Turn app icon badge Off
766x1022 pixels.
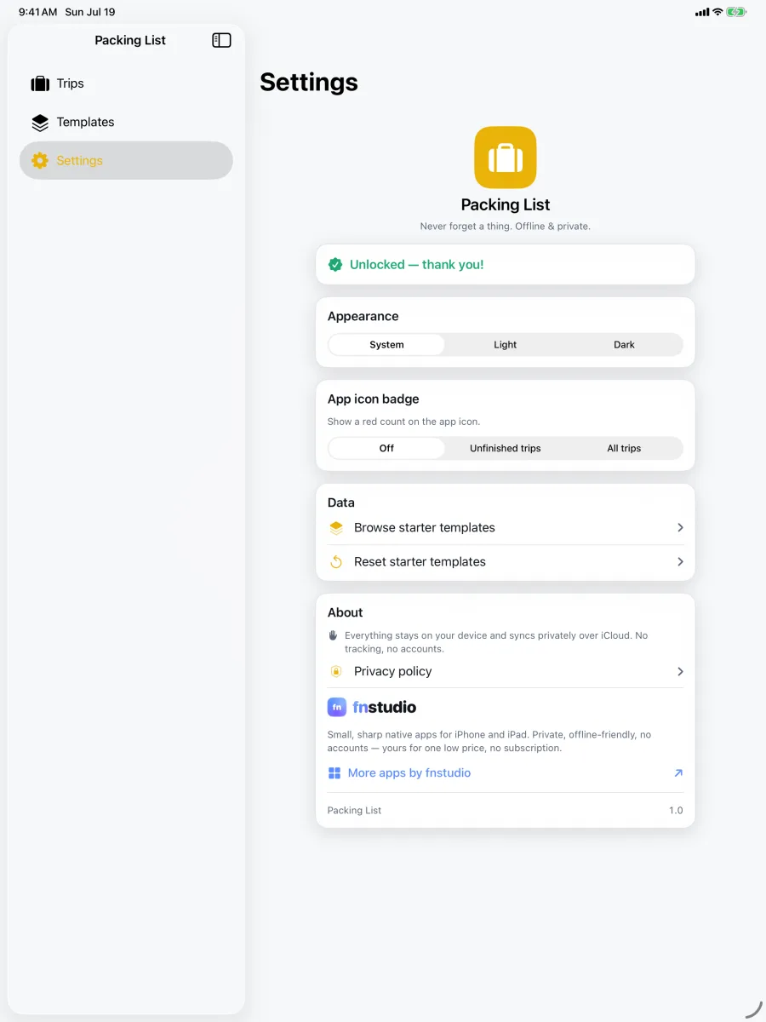click(x=386, y=448)
